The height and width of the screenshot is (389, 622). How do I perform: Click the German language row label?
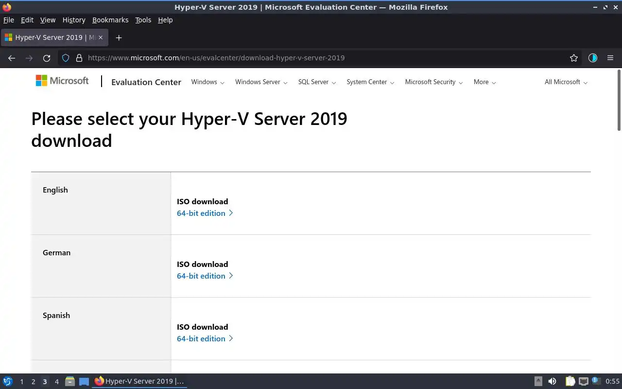[x=56, y=253]
